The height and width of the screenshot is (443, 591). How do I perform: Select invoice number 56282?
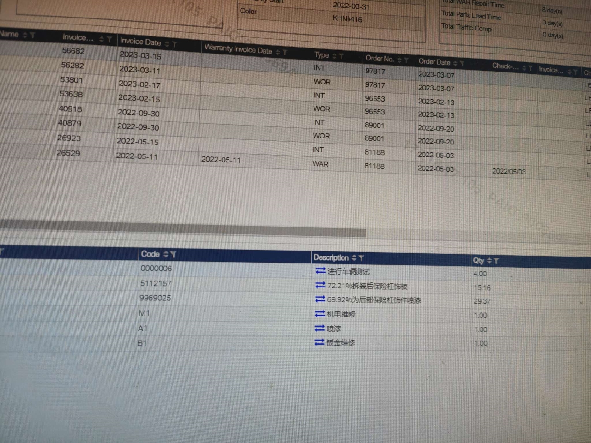tap(72, 65)
